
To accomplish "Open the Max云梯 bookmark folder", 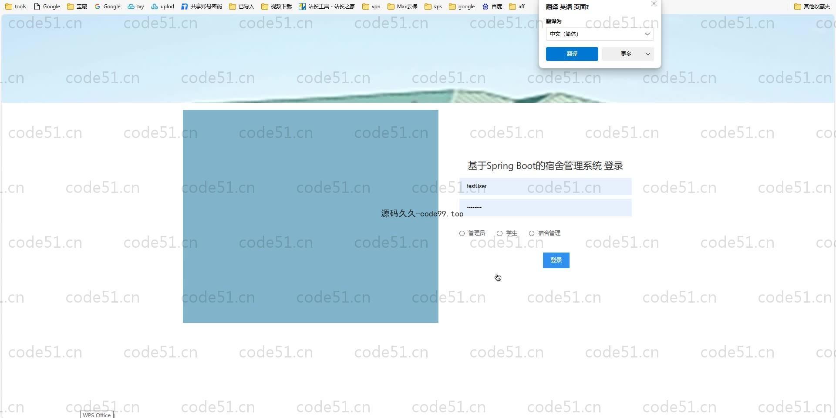I will click(402, 7).
